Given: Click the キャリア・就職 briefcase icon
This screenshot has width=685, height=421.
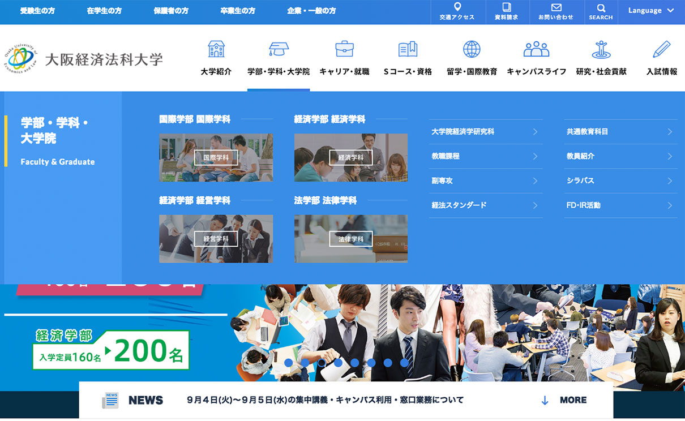Looking at the screenshot, I should click(x=344, y=49).
